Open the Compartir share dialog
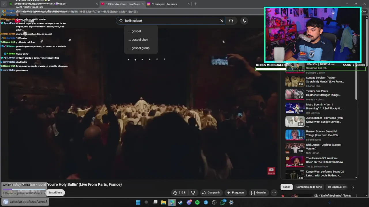Screen dimensions: 369x207 tap(211, 193)
